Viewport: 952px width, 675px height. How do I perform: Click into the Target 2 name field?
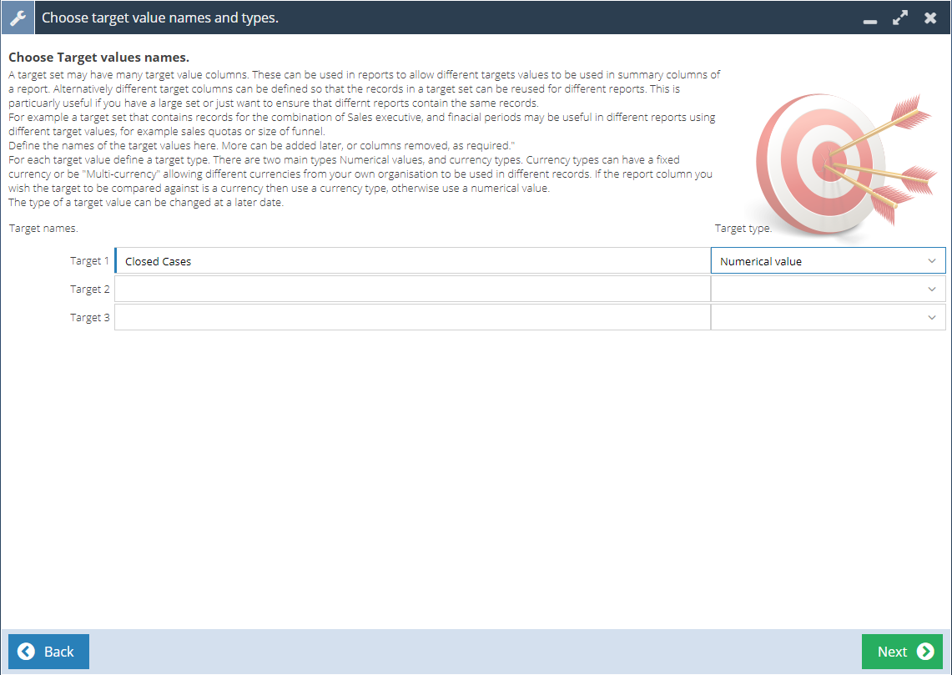(411, 290)
